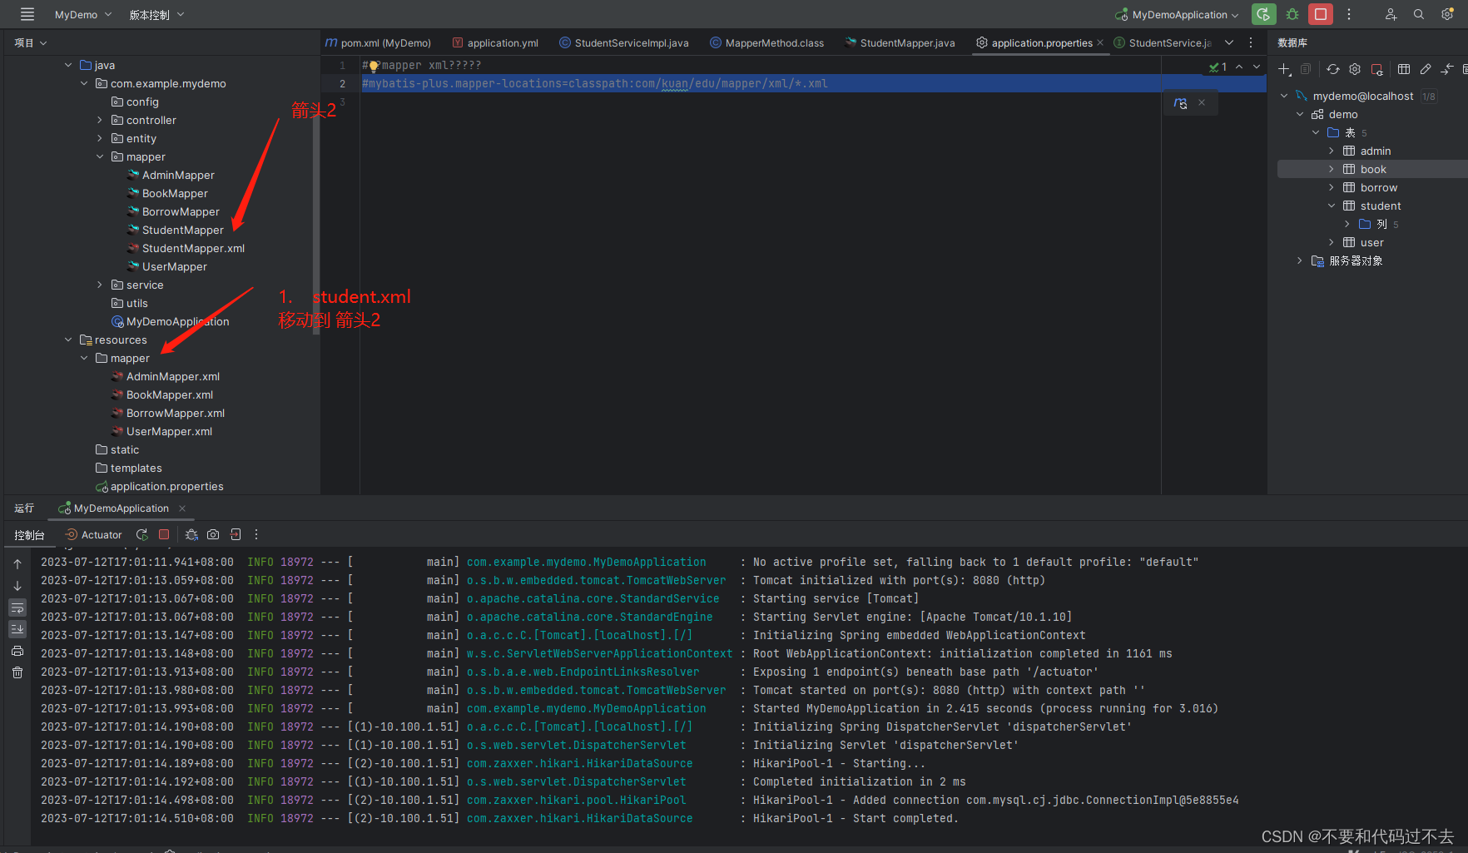
Task: Select the book table in the database panel
Action: point(1375,169)
